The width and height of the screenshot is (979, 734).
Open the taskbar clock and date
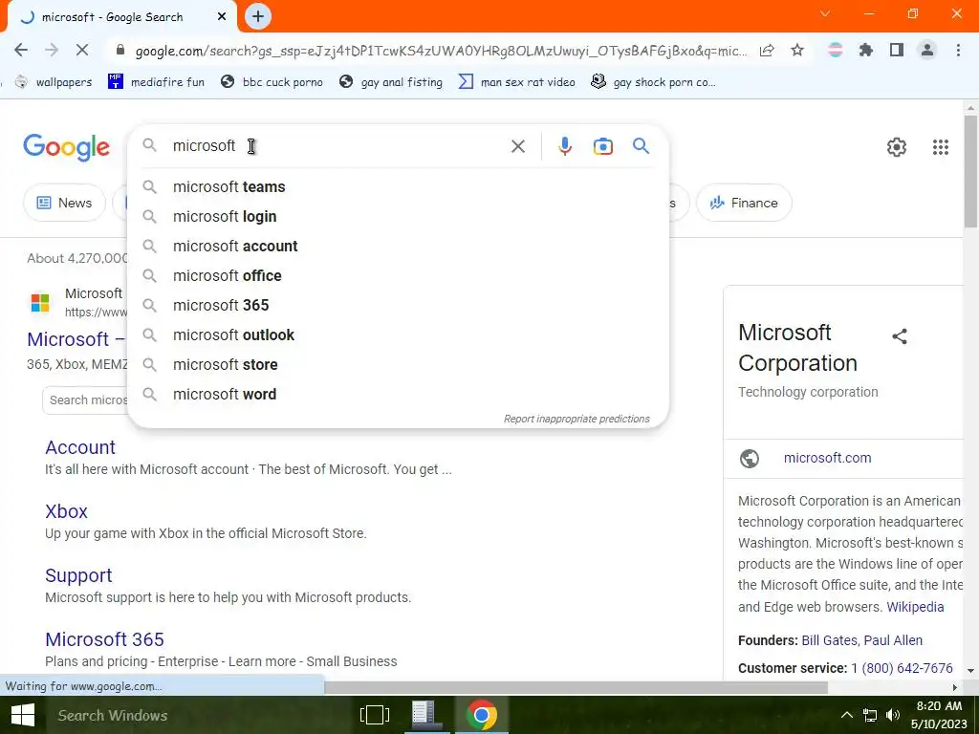click(939, 715)
